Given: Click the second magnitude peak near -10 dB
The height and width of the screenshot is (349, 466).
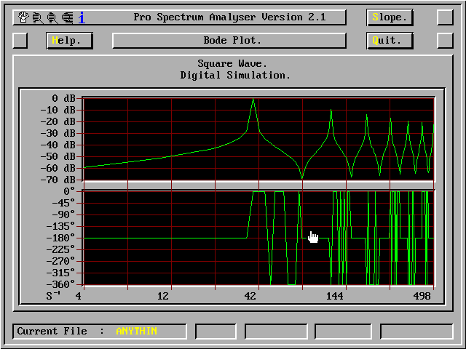Looking at the screenshot, I should [x=331, y=111].
